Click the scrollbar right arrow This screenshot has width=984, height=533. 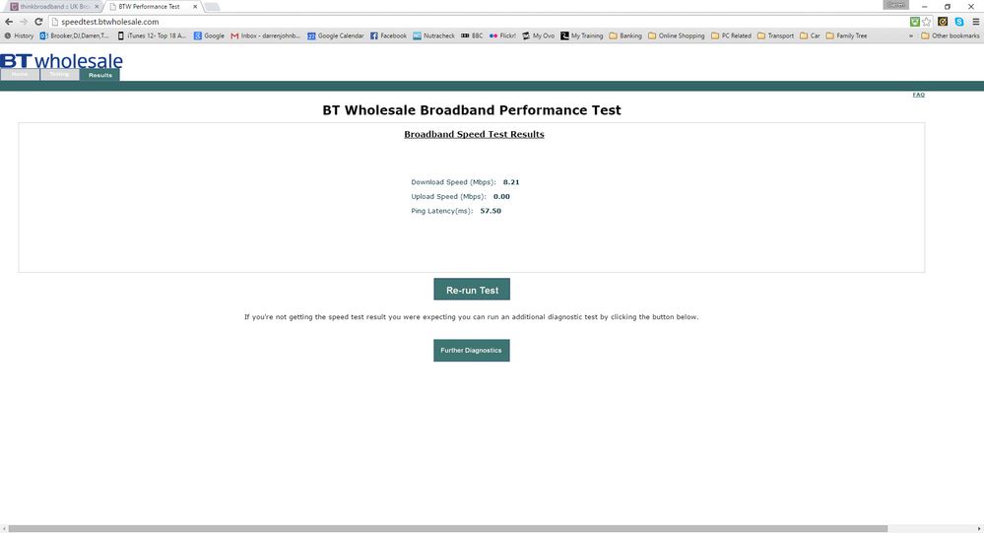pos(979,529)
